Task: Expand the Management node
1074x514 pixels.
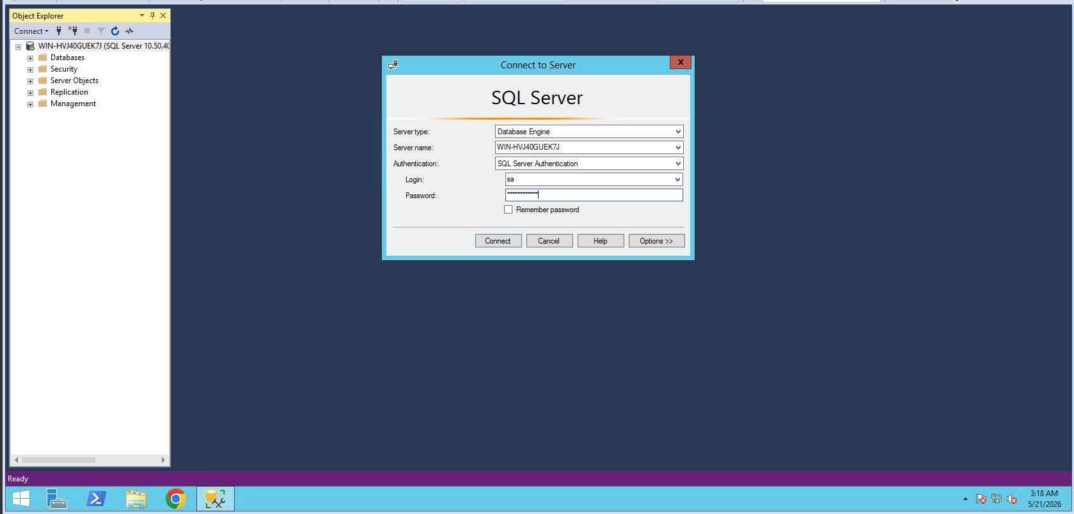Action: click(x=30, y=104)
